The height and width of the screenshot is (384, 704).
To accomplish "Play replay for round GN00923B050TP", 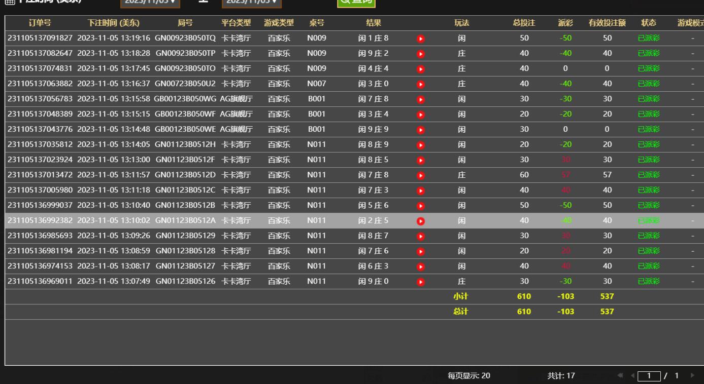I will [420, 54].
